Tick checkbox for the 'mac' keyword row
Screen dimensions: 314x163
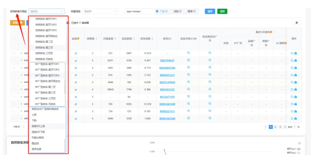[x=14, y=61]
